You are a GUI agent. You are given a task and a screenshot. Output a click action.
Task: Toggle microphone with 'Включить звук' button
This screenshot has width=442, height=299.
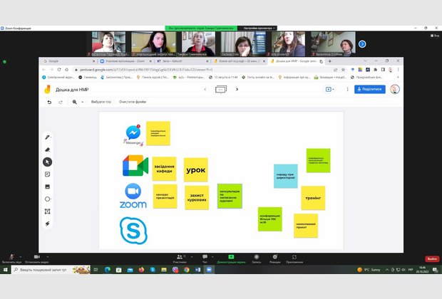12,258
